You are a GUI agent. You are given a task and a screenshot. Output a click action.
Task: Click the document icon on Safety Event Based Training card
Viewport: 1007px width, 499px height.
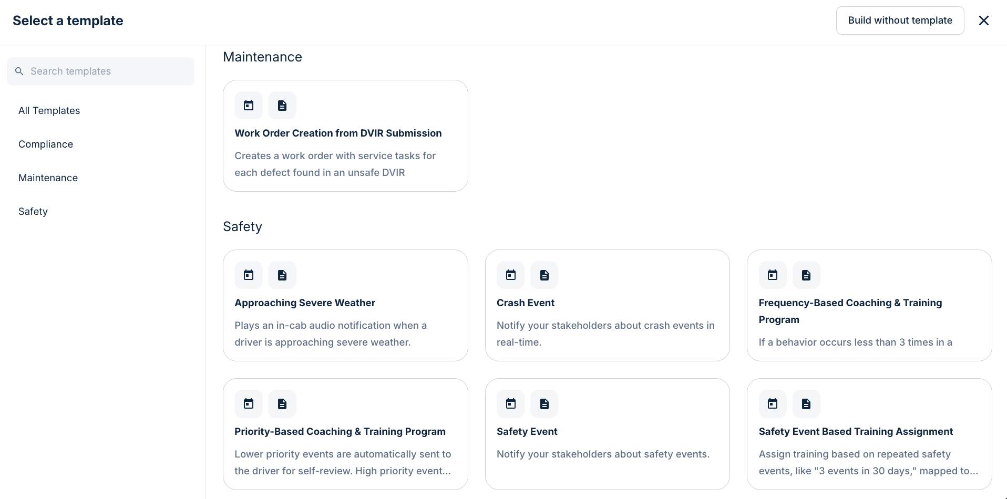[x=806, y=403]
